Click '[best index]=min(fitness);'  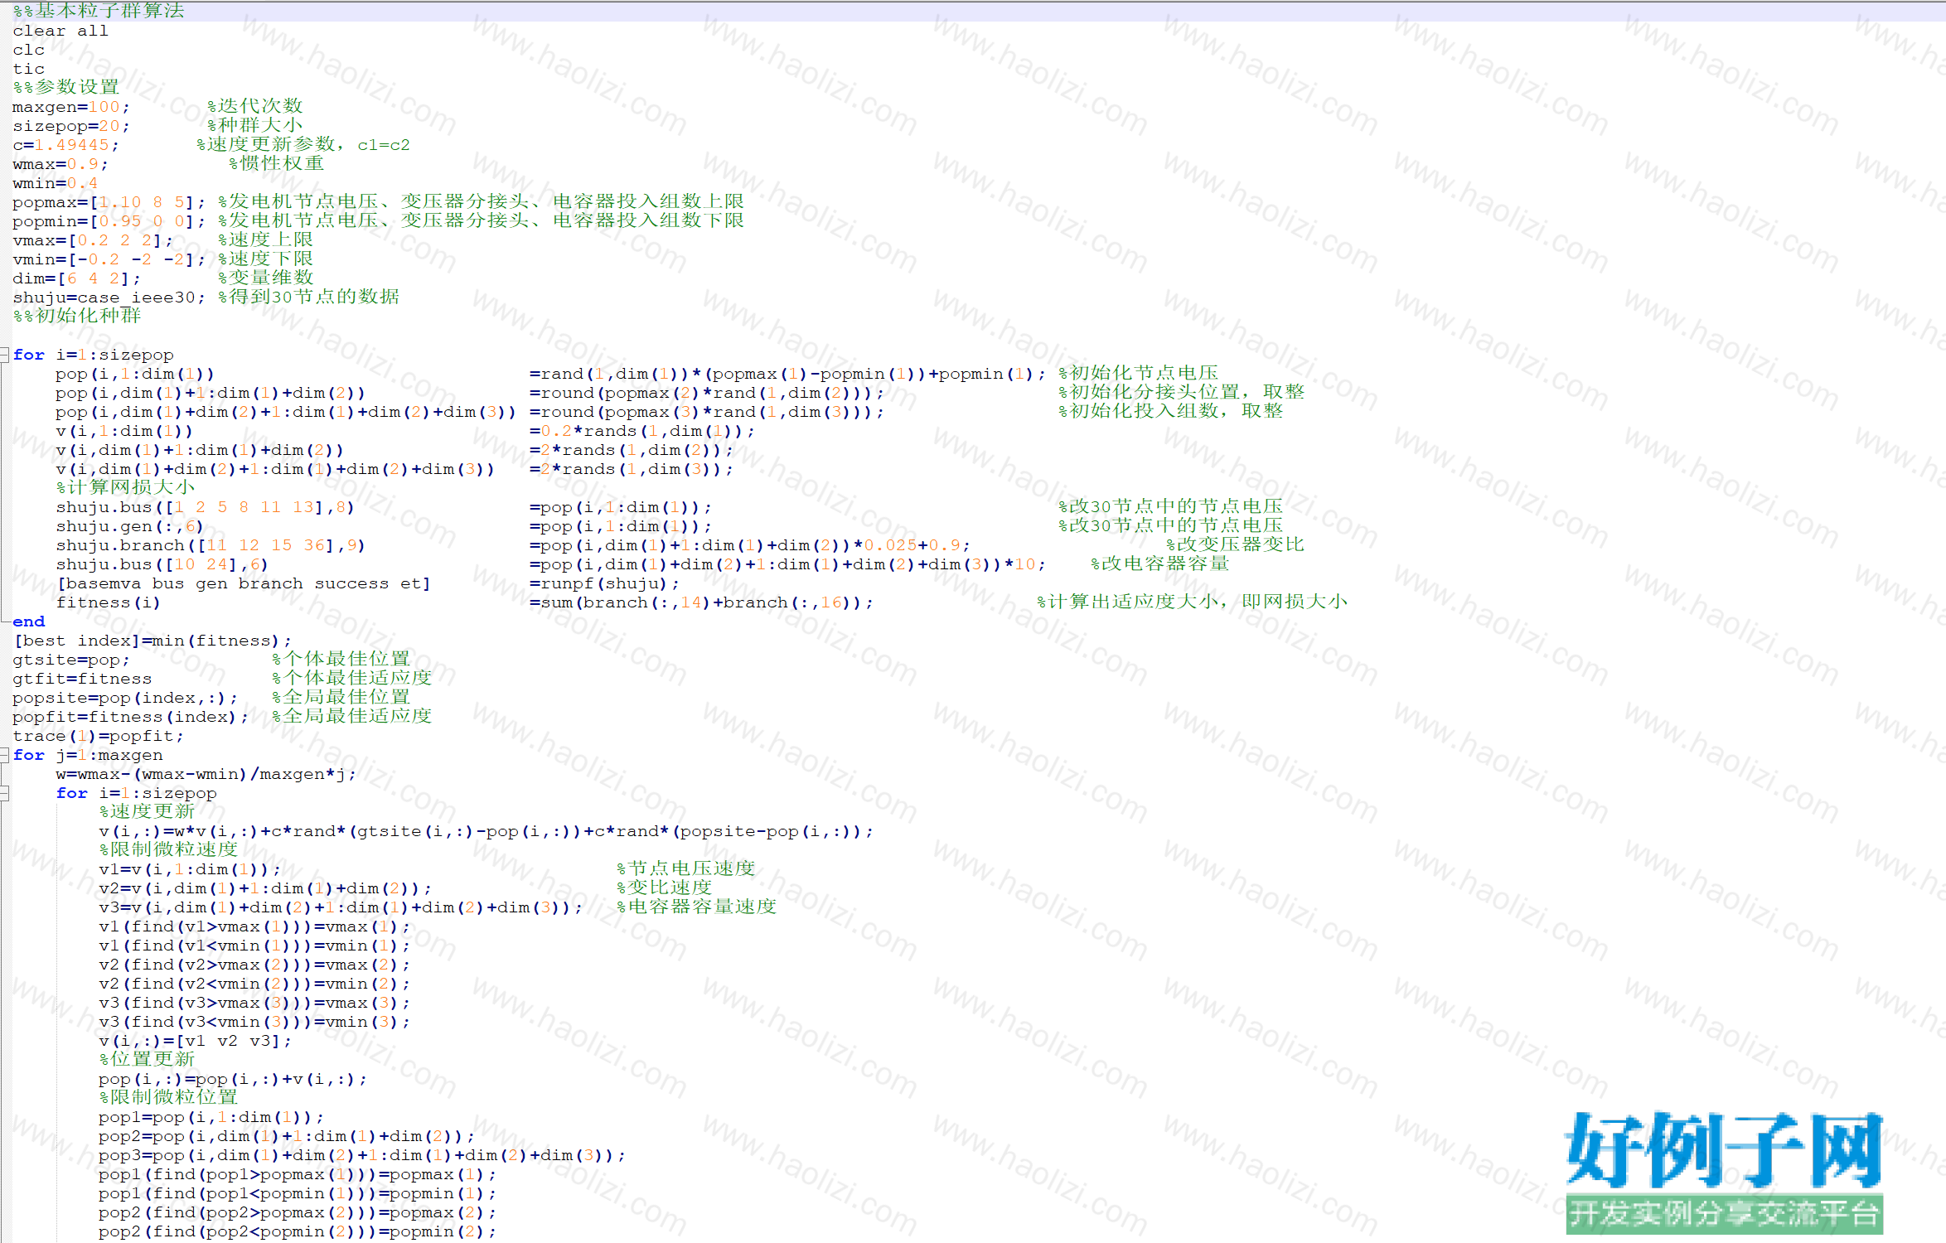pos(152,641)
